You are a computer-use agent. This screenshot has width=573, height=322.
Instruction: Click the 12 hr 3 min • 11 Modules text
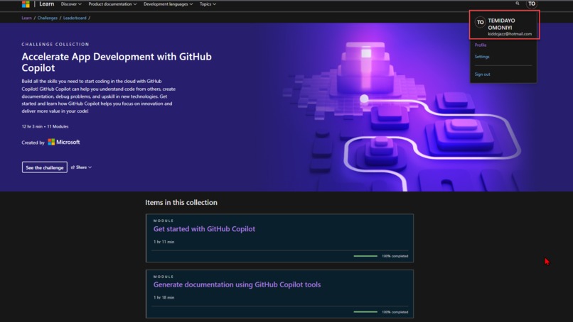(45, 126)
